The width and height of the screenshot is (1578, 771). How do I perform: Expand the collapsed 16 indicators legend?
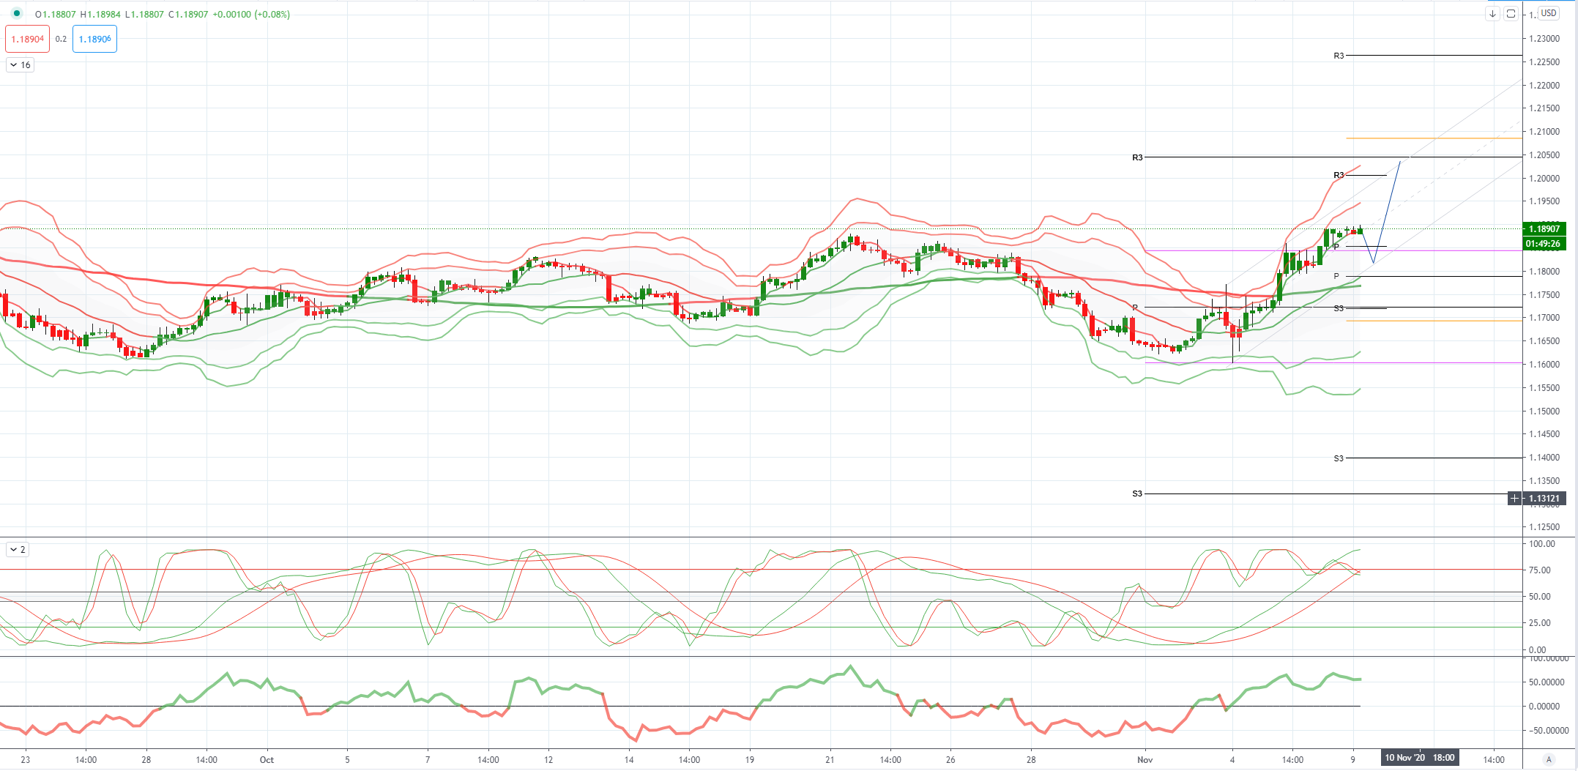tap(20, 65)
